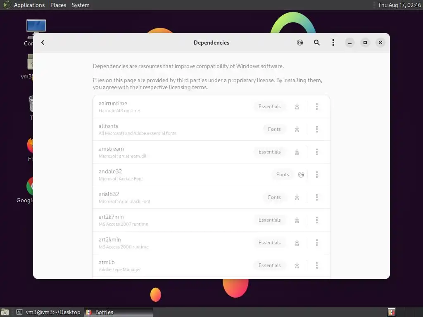Go back using the header back arrow
The width and height of the screenshot is (423, 317).
[43, 43]
